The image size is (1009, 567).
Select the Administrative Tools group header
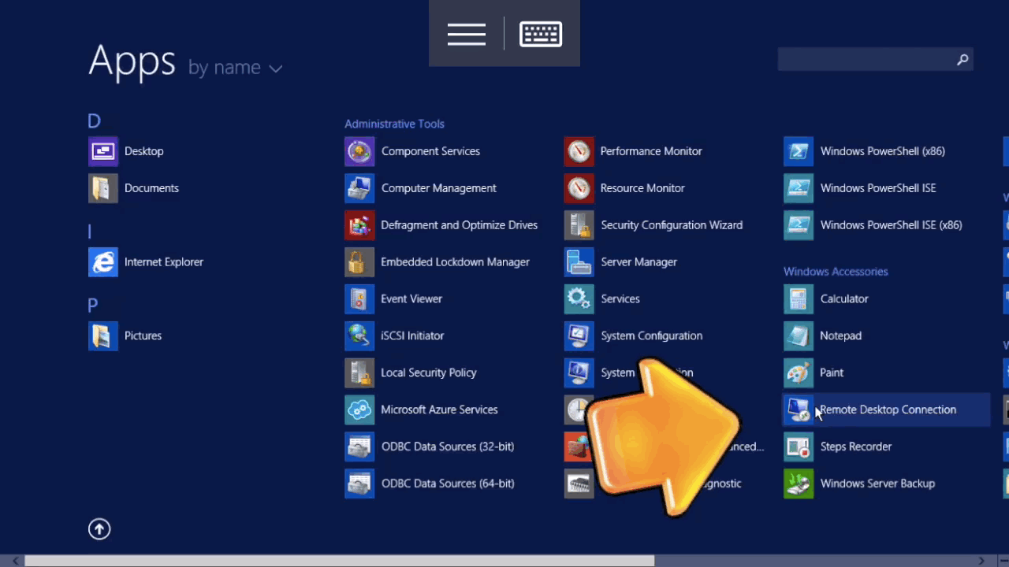pos(394,124)
